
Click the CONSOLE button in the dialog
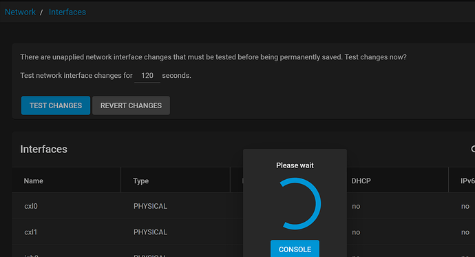(x=295, y=249)
